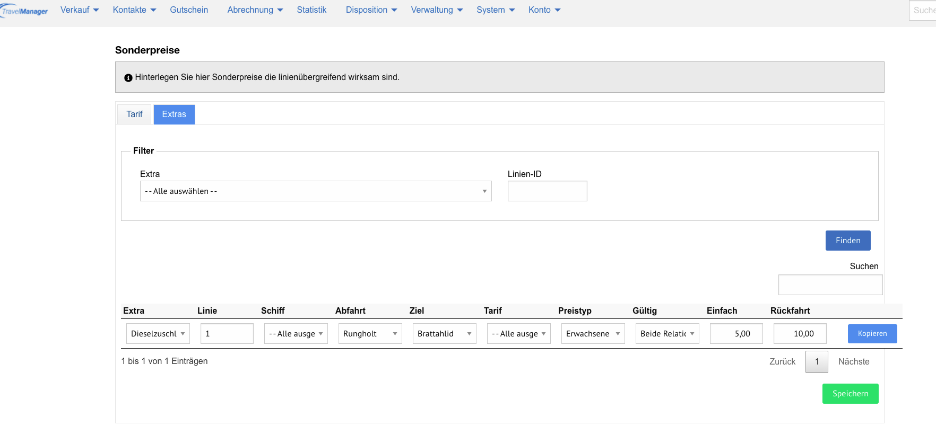Open the Extra filter dropdown
936x444 pixels.
pyautogui.click(x=316, y=191)
